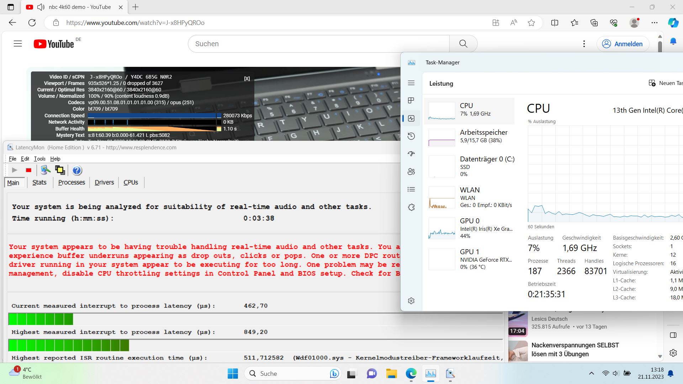Open Task Manager Details list sidebar icon

pos(411,190)
